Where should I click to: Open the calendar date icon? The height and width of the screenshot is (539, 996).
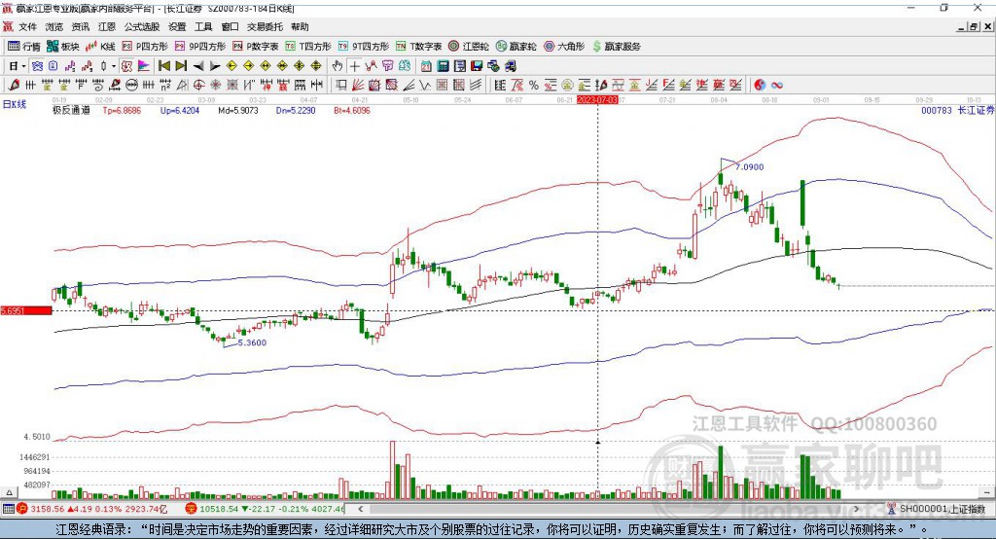pos(426,66)
